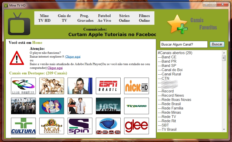Open the MGM Channel thumbnail
The image size is (232, 142).
52,126
